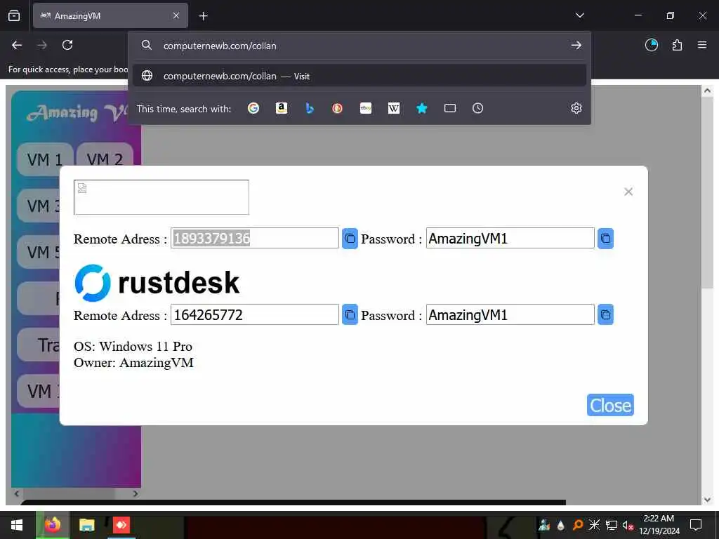The height and width of the screenshot is (539, 719).
Task: Close the dialog with X icon
Action: 628,192
